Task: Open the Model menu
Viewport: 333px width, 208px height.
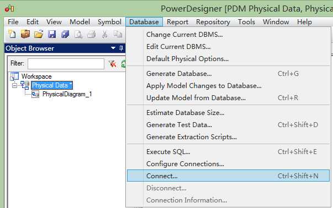Action: click(x=80, y=22)
